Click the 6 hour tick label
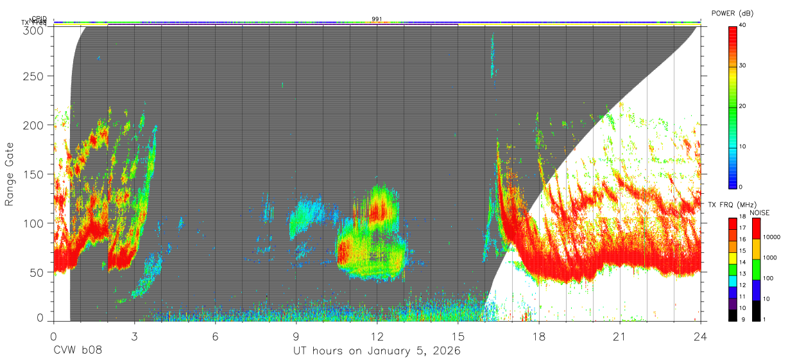Viewport: 788px width, 364px height. click(x=215, y=335)
